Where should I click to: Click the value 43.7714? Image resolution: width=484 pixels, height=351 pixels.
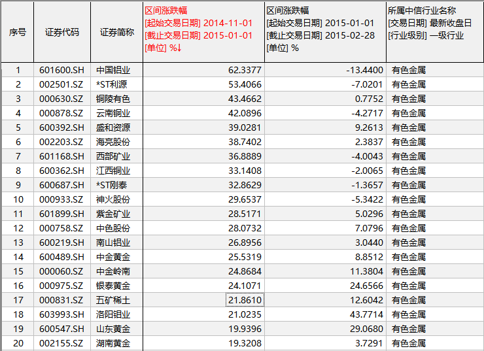click(x=366, y=314)
